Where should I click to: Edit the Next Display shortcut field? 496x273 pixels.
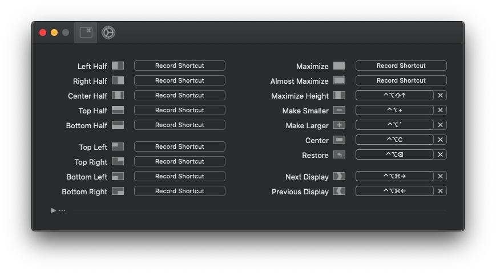pos(394,176)
